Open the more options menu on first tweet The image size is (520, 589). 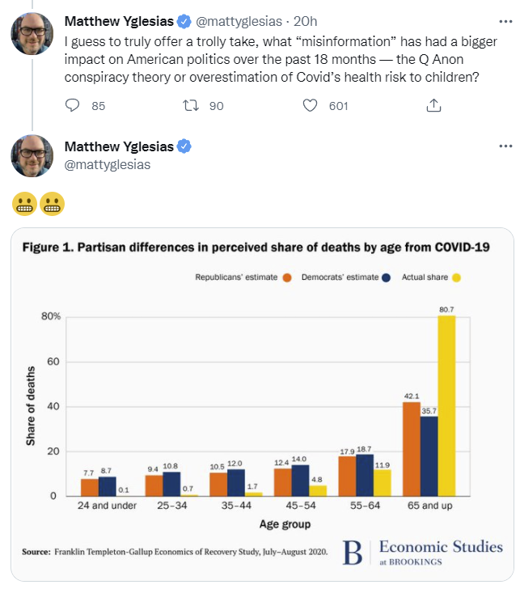505,19
